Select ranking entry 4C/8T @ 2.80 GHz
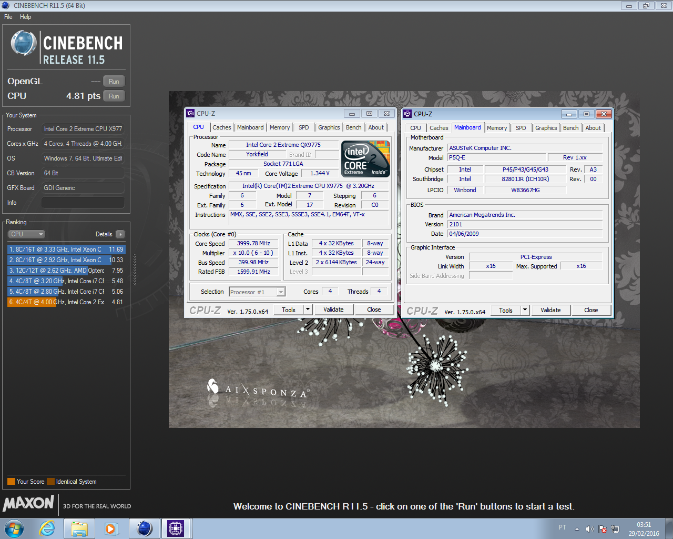The image size is (673, 539). pyautogui.click(x=66, y=292)
